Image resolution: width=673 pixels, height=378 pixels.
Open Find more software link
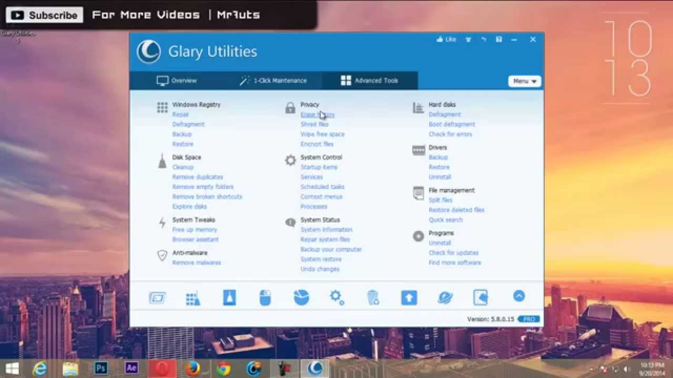tap(455, 263)
